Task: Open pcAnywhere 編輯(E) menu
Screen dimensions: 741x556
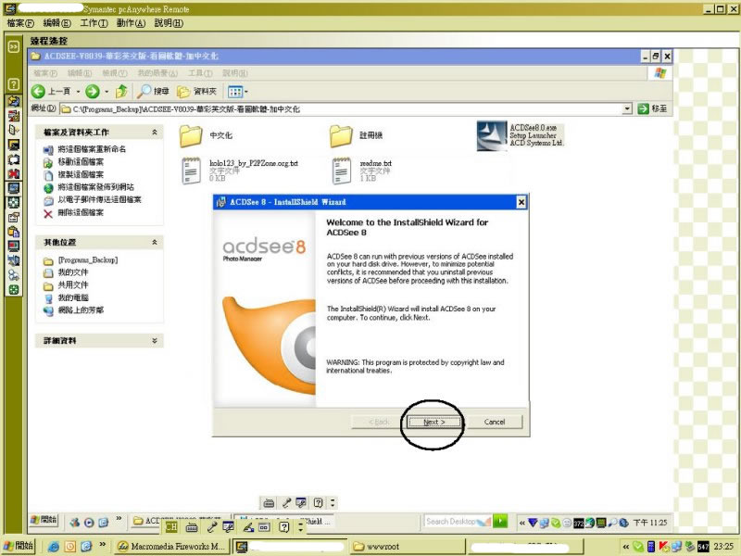Action: (57, 23)
